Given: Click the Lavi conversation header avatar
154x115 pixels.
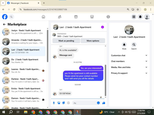Looking at the screenshot, I should click(56, 27).
